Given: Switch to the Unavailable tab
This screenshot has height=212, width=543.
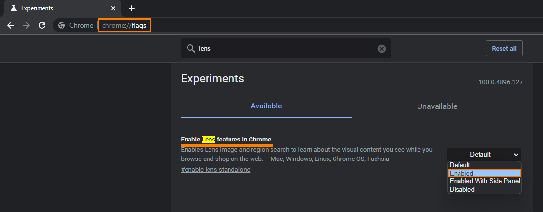Looking at the screenshot, I should point(437,106).
